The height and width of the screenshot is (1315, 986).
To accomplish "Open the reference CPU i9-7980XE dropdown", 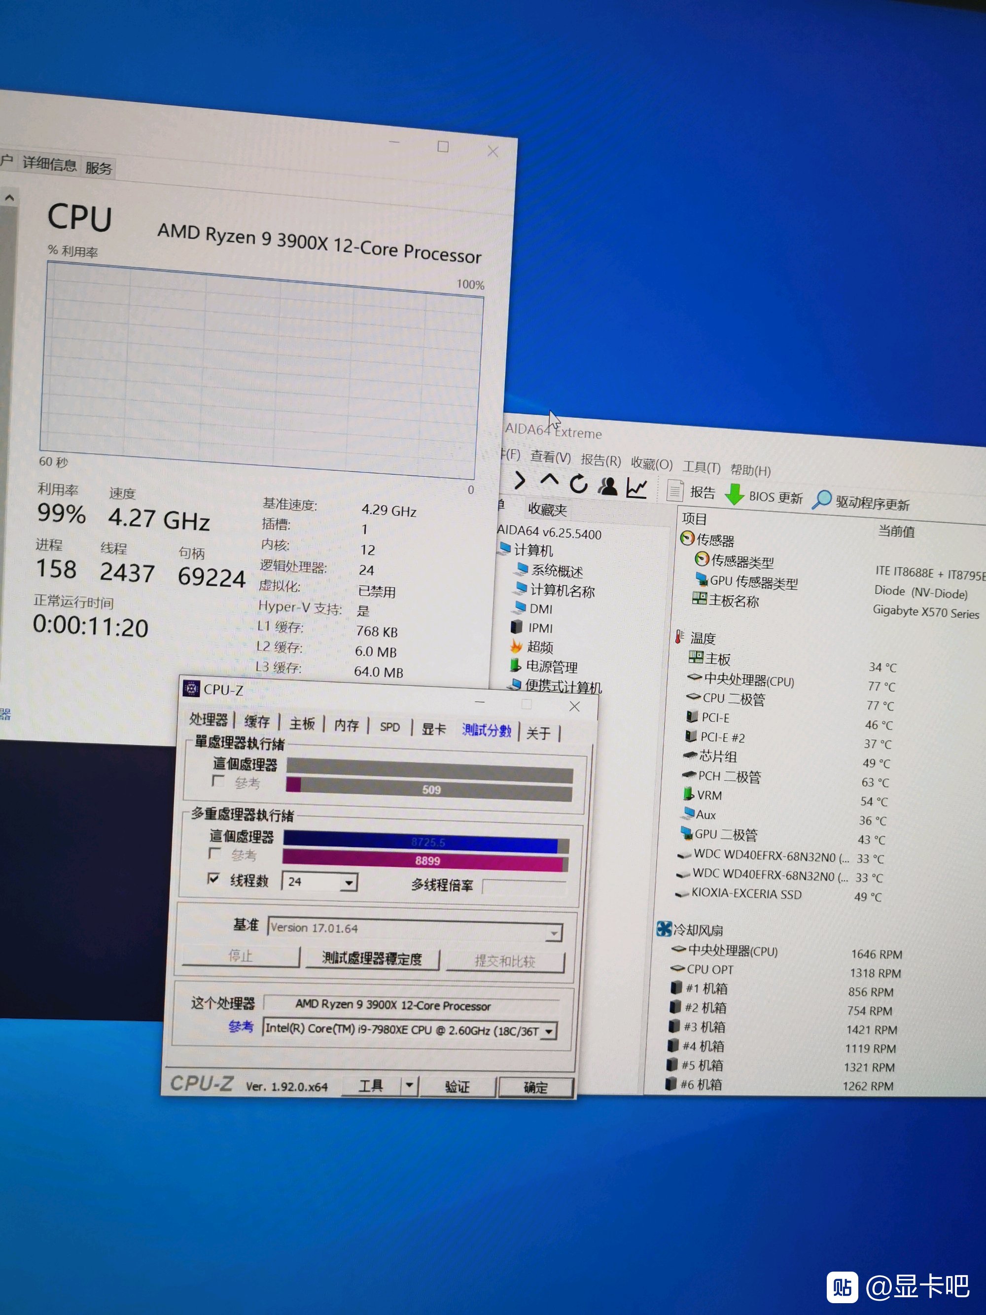I will click(549, 1031).
